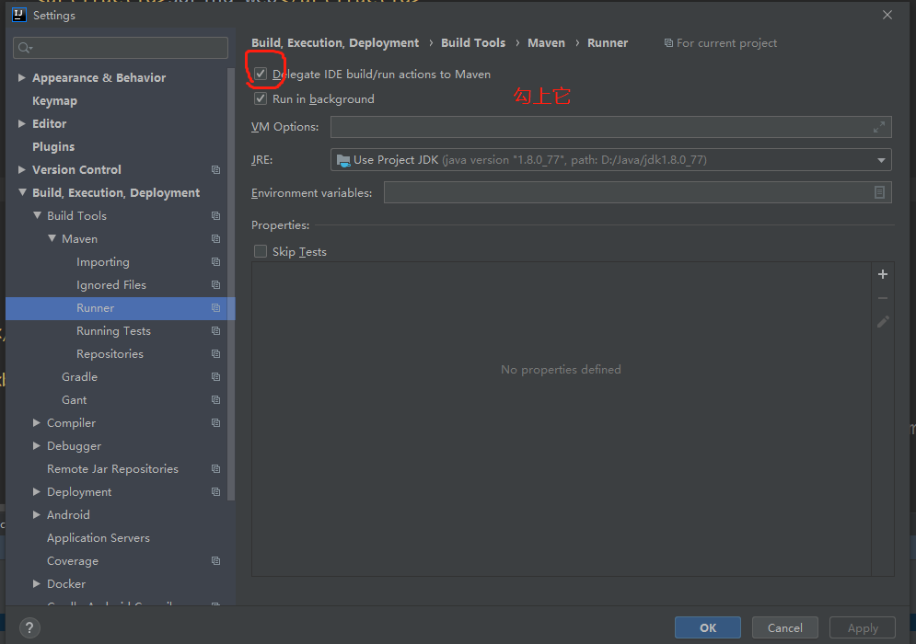
Task: Confirm settings with the OK button
Action: pyautogui.click(x=707, y=627)
